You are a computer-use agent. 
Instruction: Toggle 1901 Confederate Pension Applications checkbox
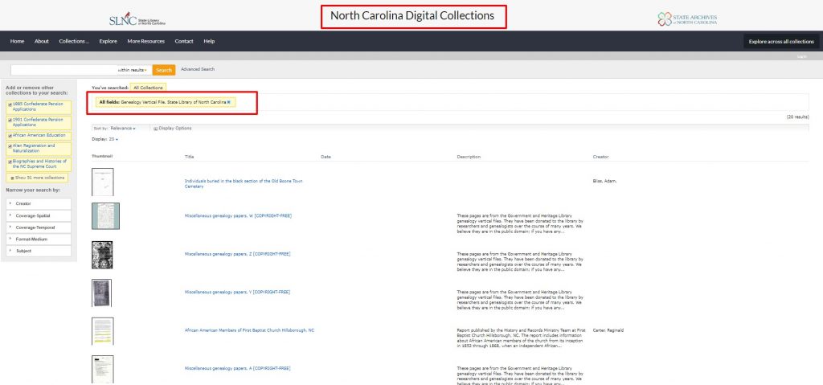10,121
